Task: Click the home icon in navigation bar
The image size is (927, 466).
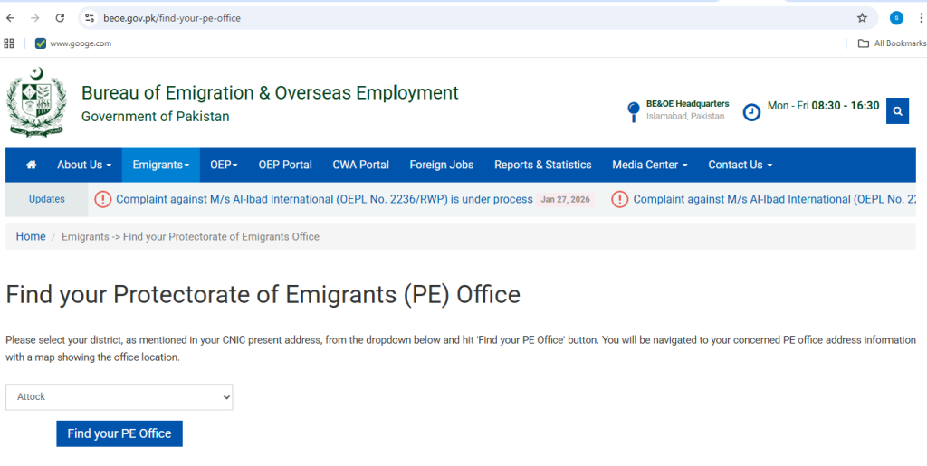Action: click(x=32, y=165)
